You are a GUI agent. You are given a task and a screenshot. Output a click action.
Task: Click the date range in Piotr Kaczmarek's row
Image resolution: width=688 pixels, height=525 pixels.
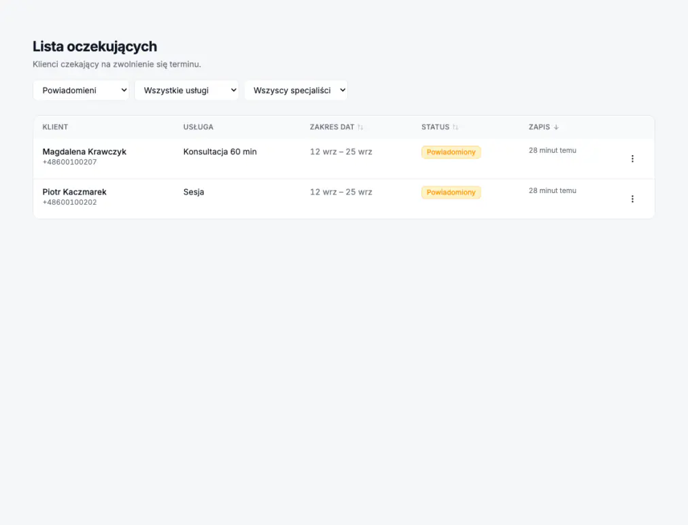pyautogui.click(x=341, y=192)
